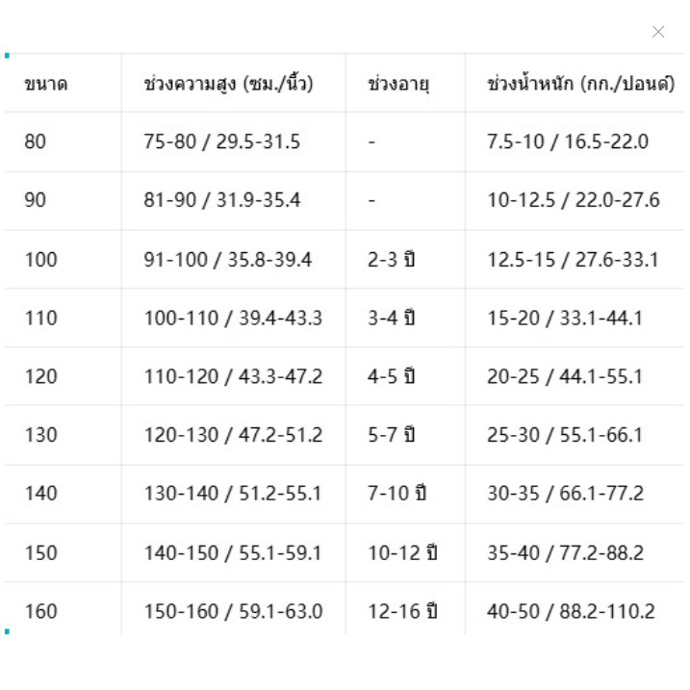
Task: Select size 150 cell
Action: click(41, 552)
